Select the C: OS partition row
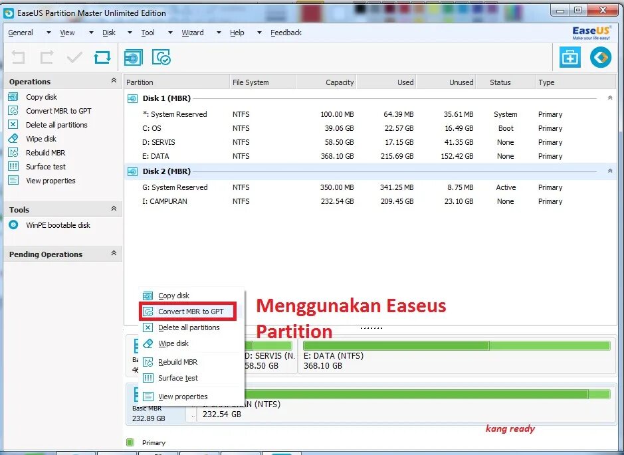The height and width of the screenshot is (455, 624). [370, 128]
